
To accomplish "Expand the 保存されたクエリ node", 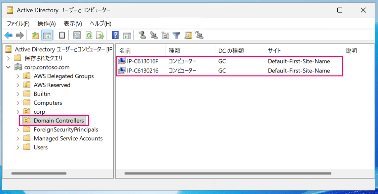I will 9,58.
